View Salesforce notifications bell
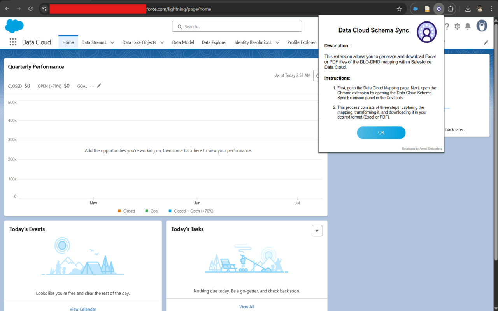 tap(468, 26)
